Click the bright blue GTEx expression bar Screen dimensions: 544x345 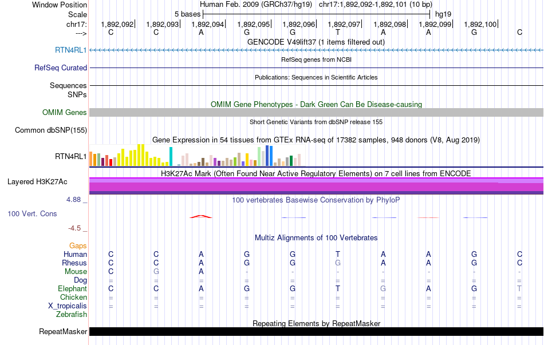point(271,156)
